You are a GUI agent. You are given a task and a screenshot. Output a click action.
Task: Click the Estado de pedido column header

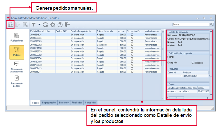tap(107, 31)
